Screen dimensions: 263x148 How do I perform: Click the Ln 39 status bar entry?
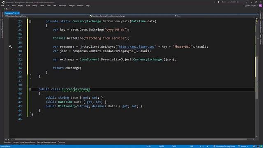[x=148, y=146]
